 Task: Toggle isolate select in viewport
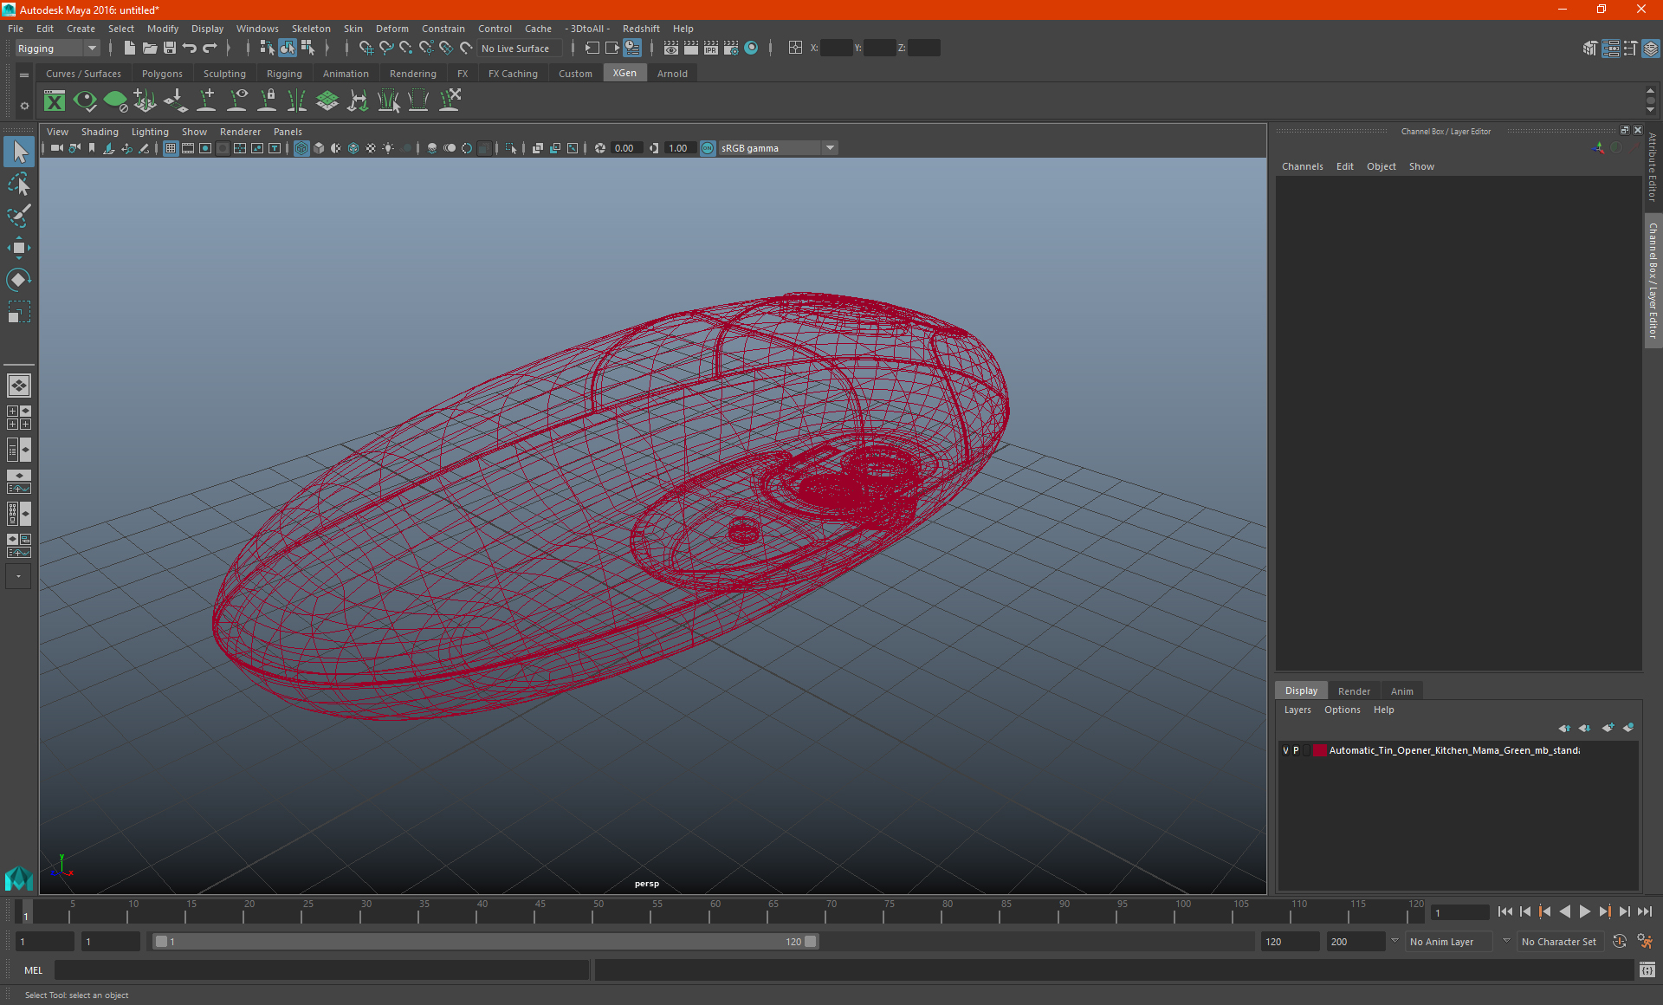511,148
